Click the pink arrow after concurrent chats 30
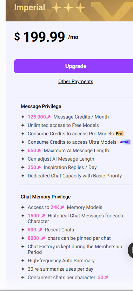 pyautogui.click(x=106, y=277)
